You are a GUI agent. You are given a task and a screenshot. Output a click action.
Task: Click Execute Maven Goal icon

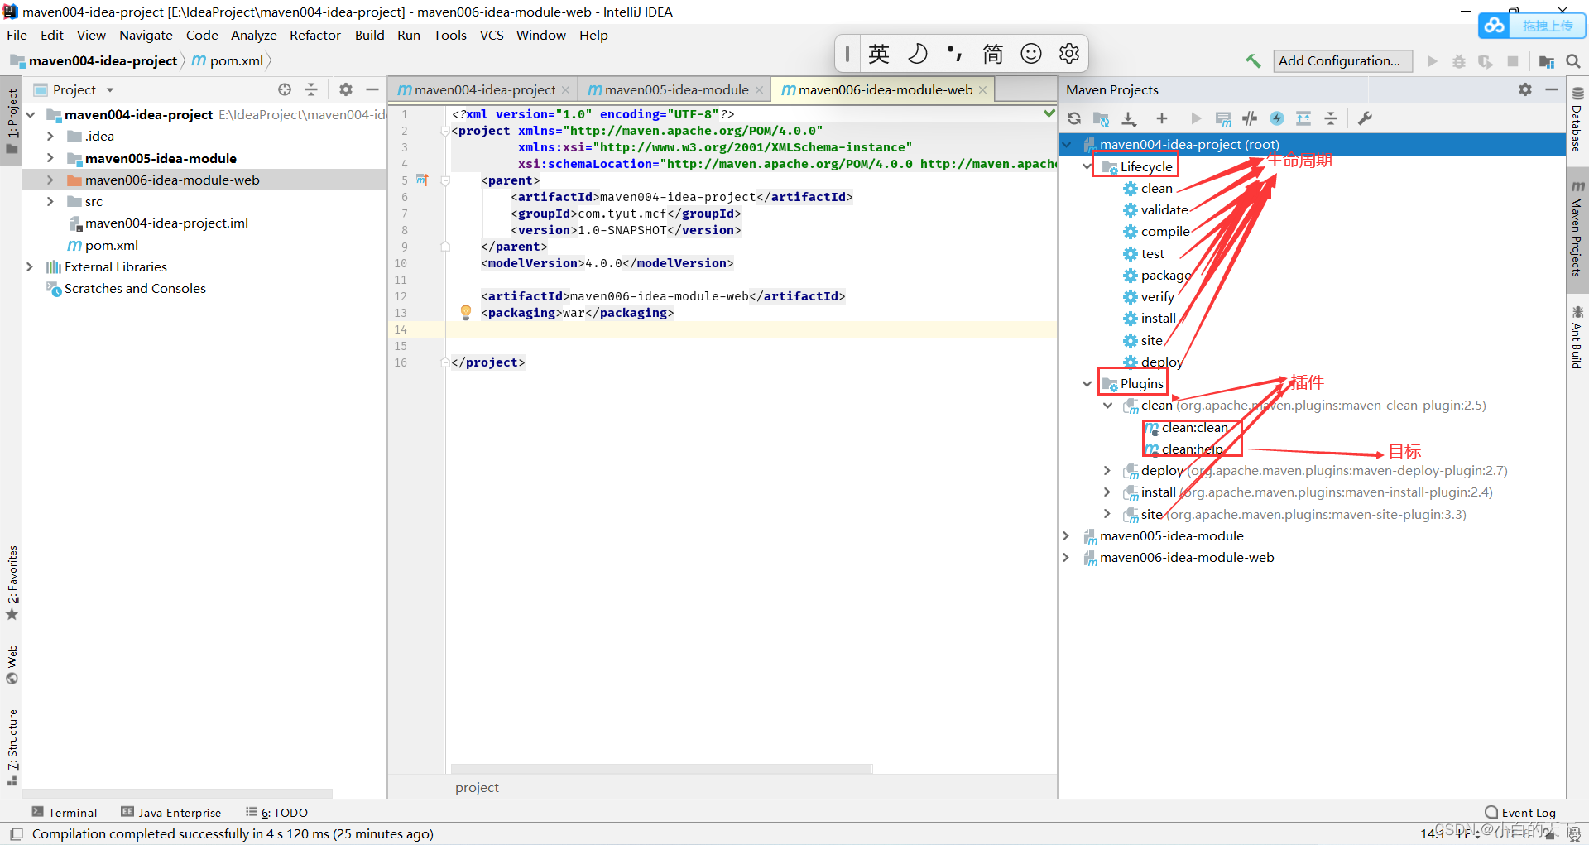[1223, 118]
